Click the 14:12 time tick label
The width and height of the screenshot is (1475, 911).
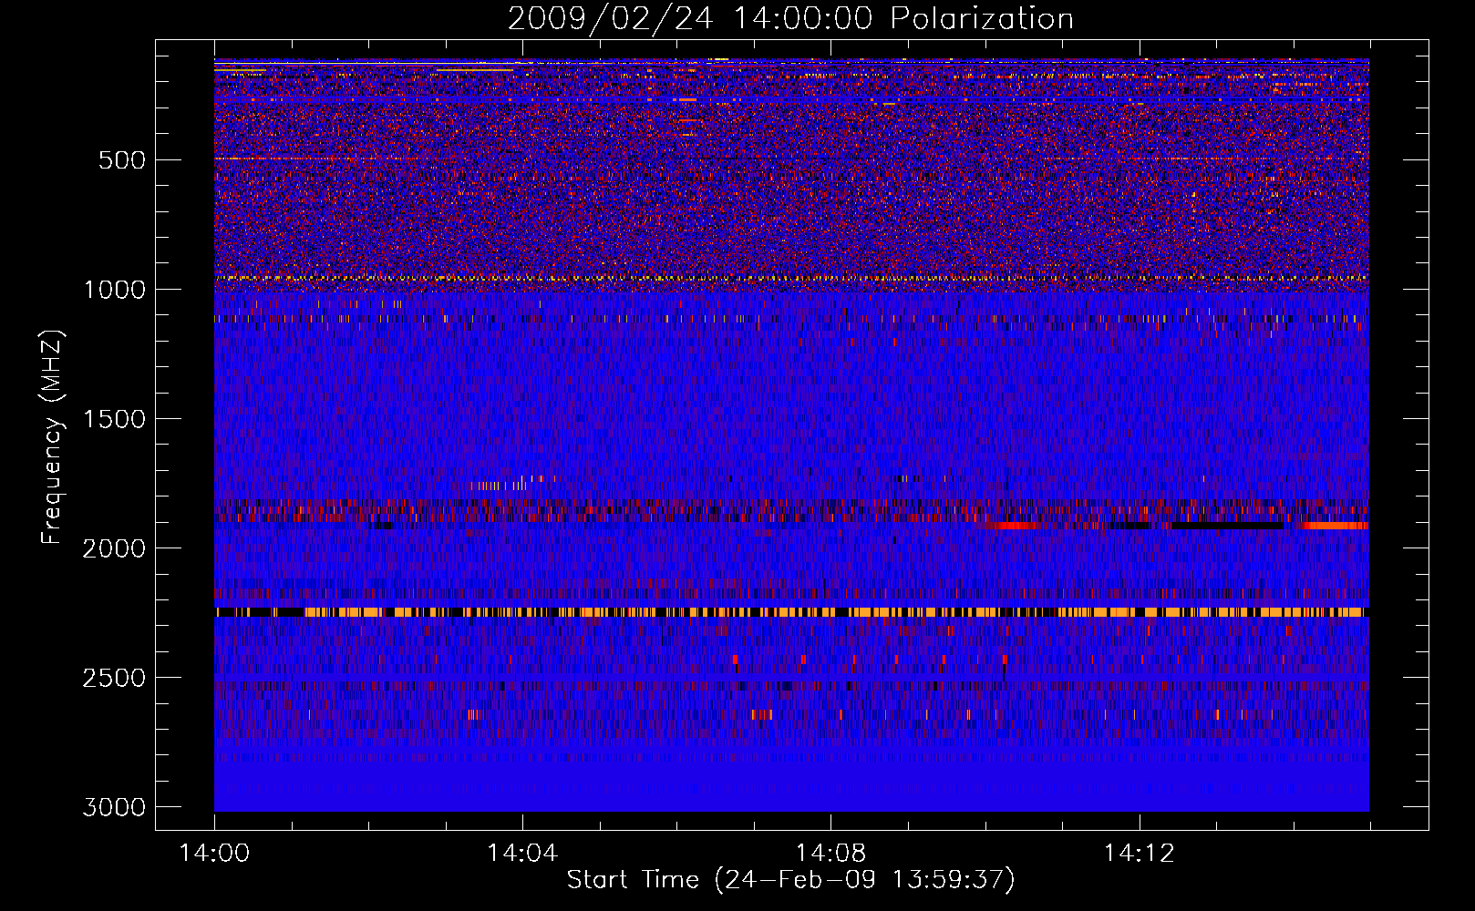point(1139,854)
